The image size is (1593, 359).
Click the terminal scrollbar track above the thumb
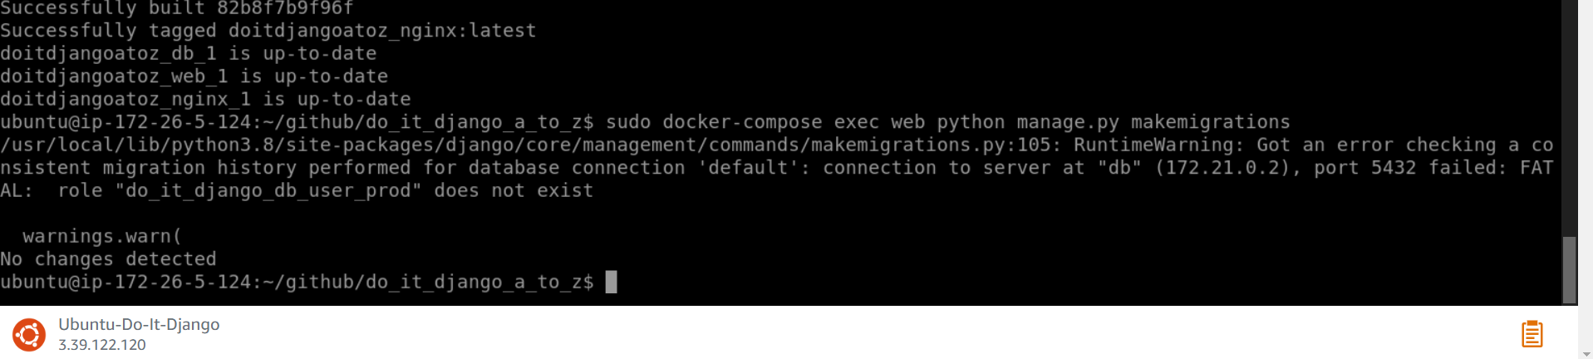[x=1569, y=116]
